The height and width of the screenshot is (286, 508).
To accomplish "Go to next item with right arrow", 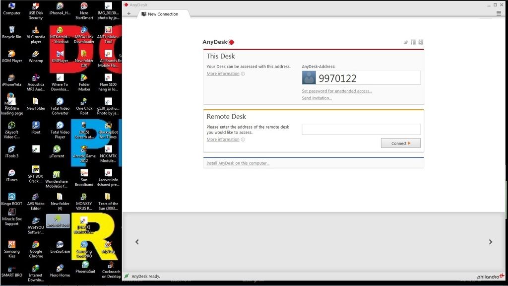I will coord(490,242).
